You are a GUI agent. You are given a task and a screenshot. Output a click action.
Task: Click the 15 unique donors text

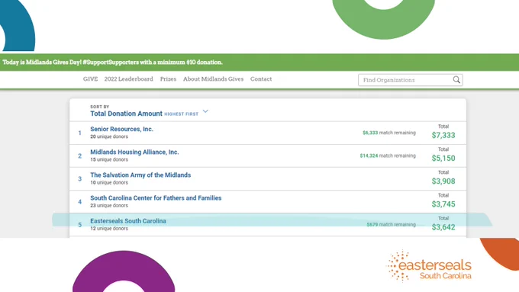[x=109, y=160]
